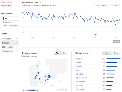The image size is (122, 92).
Task: Open the Denmark region dropdown
Action: point(10,43)
